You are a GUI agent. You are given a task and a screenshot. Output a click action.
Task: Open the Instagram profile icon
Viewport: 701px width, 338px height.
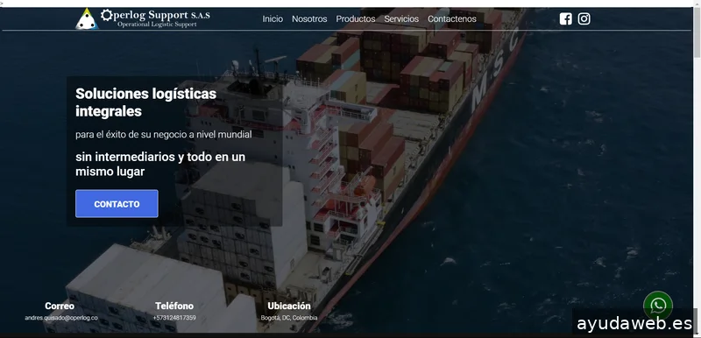(584, 18)
